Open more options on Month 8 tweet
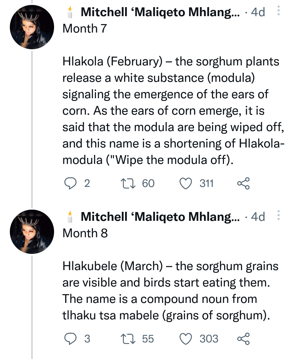 coord(278,216)
